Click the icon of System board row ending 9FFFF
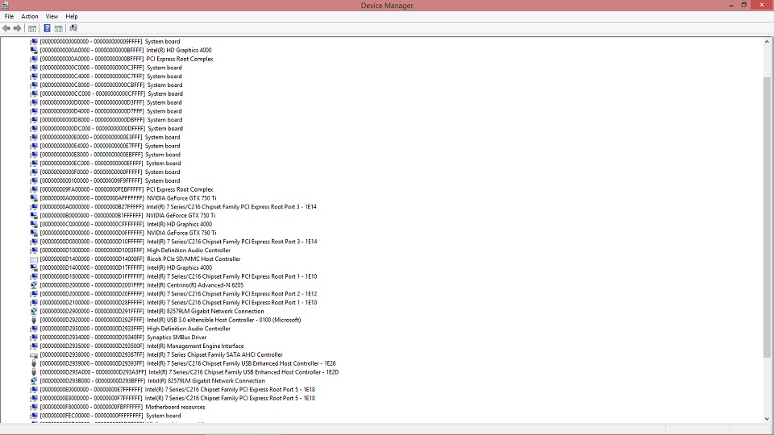The width and height of the screenshot is (774, 435). 34,41
